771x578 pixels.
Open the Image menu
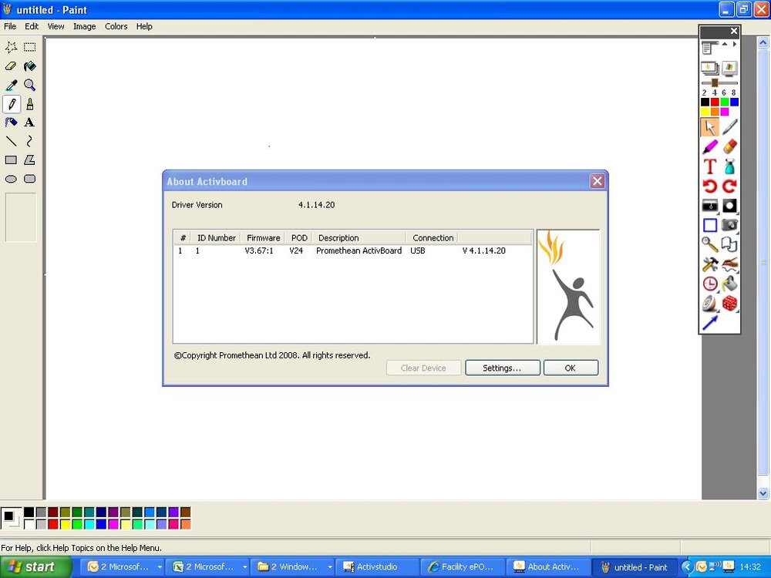point(85,26)
